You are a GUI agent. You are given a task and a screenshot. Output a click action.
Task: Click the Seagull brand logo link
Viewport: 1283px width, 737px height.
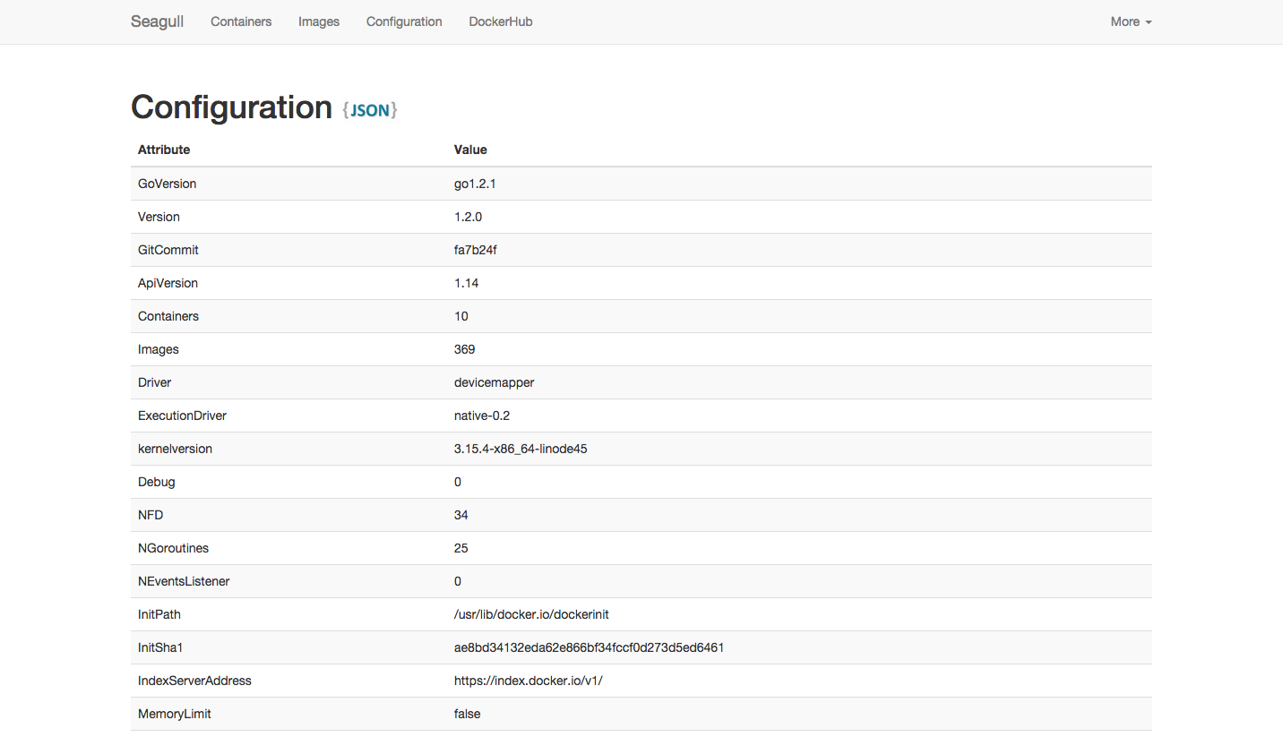click(157, 21)
